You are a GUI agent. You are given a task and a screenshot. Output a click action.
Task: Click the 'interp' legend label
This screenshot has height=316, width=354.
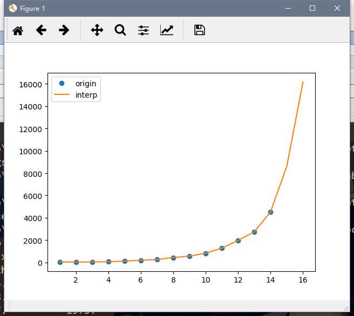pos(86,95)
